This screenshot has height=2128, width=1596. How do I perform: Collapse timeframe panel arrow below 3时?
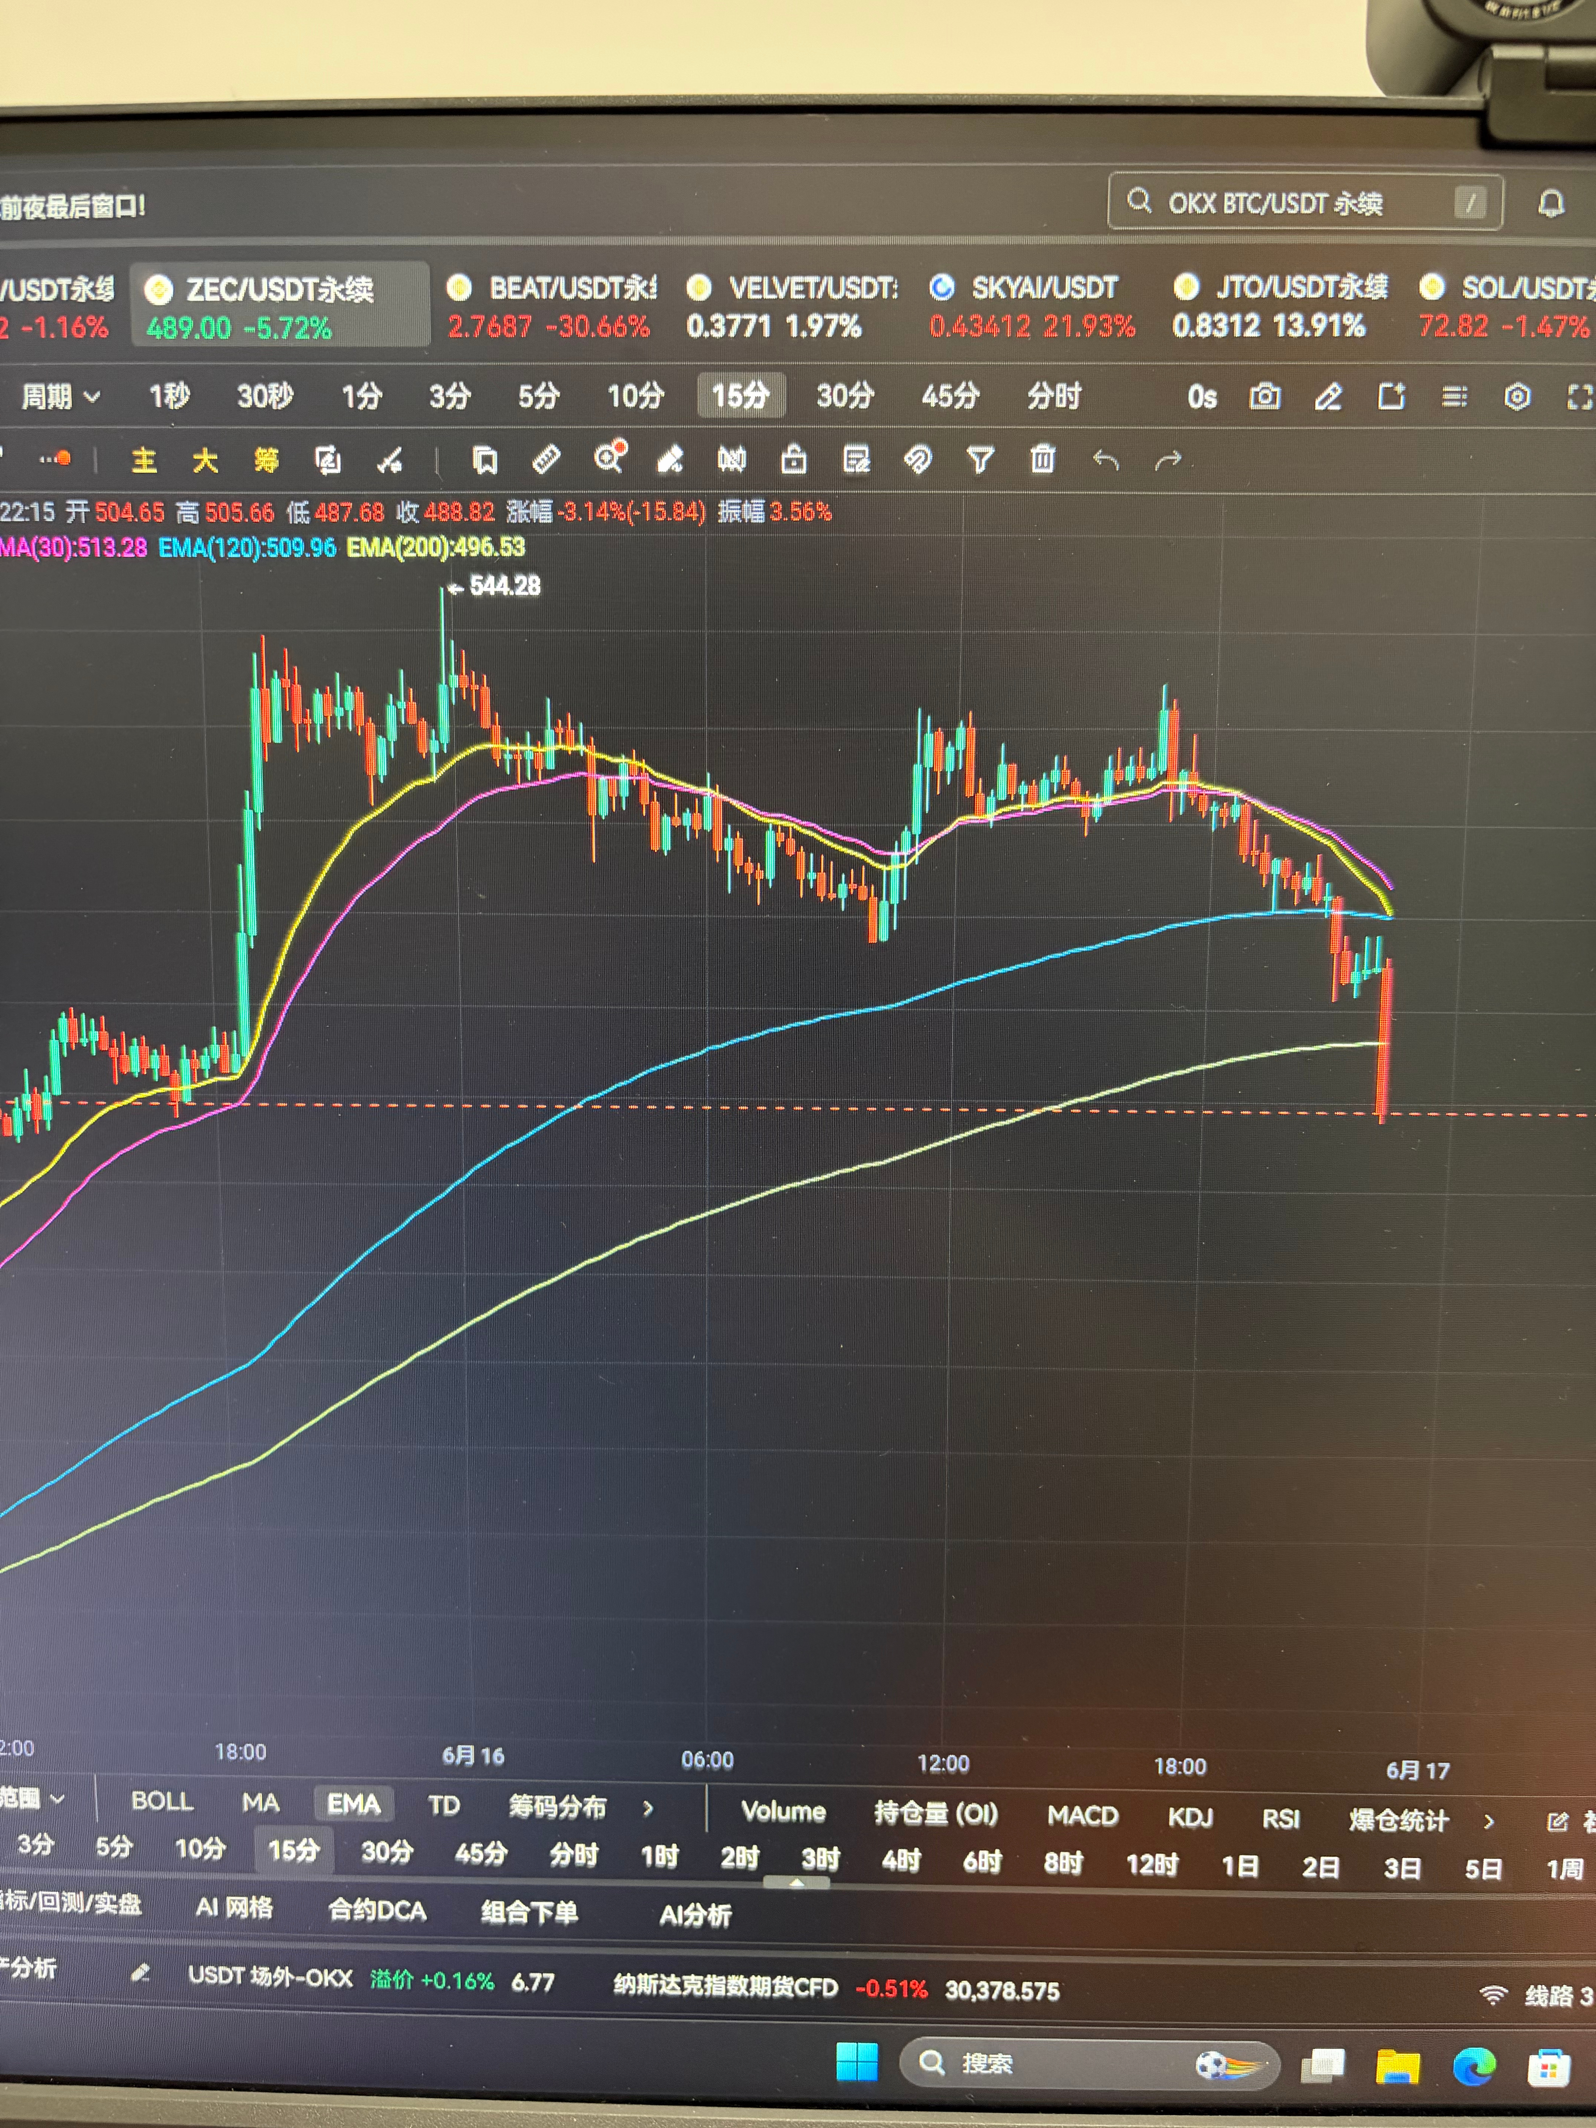[797, 1884]
